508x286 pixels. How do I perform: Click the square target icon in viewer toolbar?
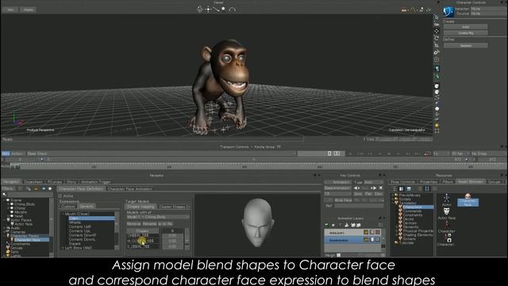tap(437, 60)
